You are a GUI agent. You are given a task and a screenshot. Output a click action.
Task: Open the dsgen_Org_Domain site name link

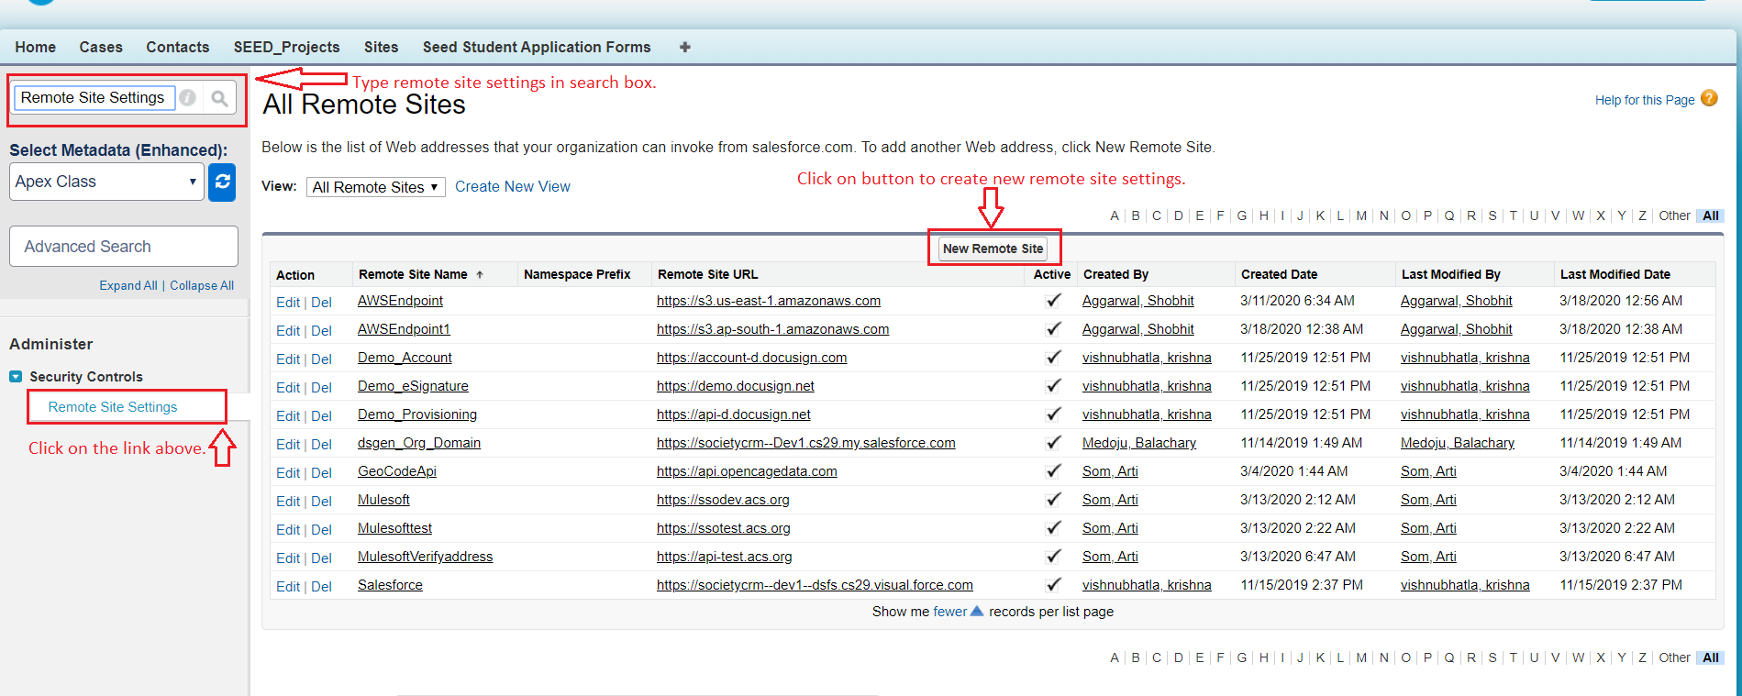click(x=419, y=443)
